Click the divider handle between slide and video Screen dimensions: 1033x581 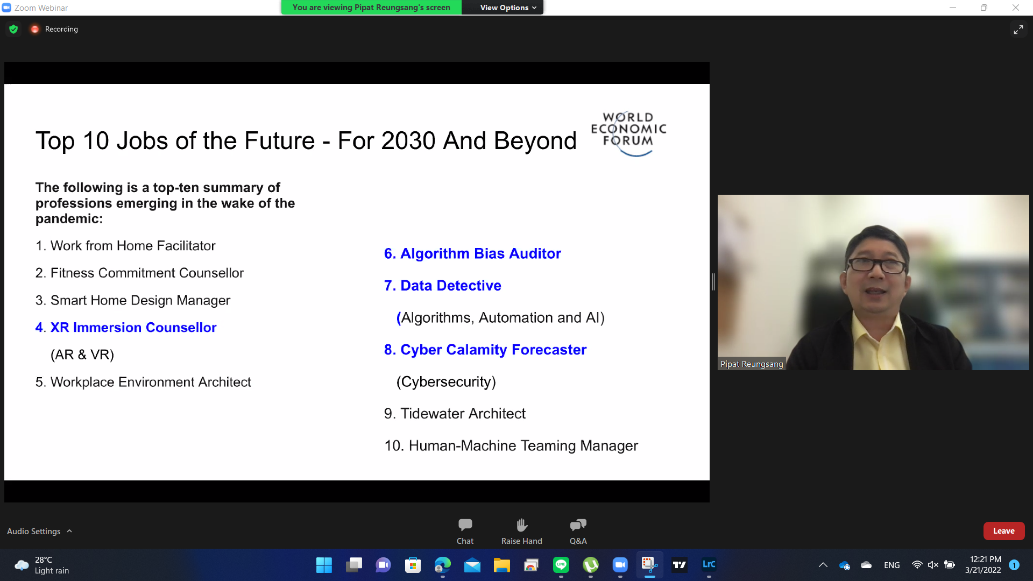tap(713, 282)
